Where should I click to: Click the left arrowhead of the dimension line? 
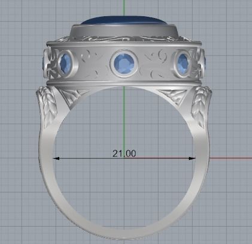[56, 158]
